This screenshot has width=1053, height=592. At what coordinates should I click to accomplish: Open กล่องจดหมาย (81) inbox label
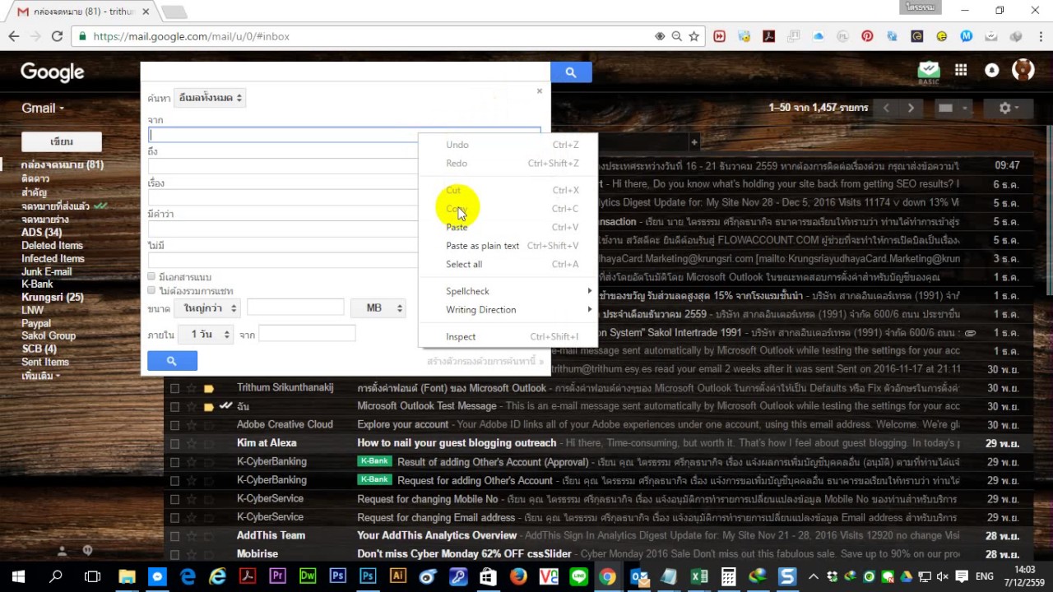tap(63, 164)
